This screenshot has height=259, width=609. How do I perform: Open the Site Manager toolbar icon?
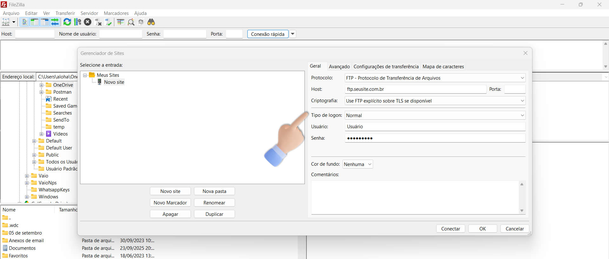(x=6, y=22)
